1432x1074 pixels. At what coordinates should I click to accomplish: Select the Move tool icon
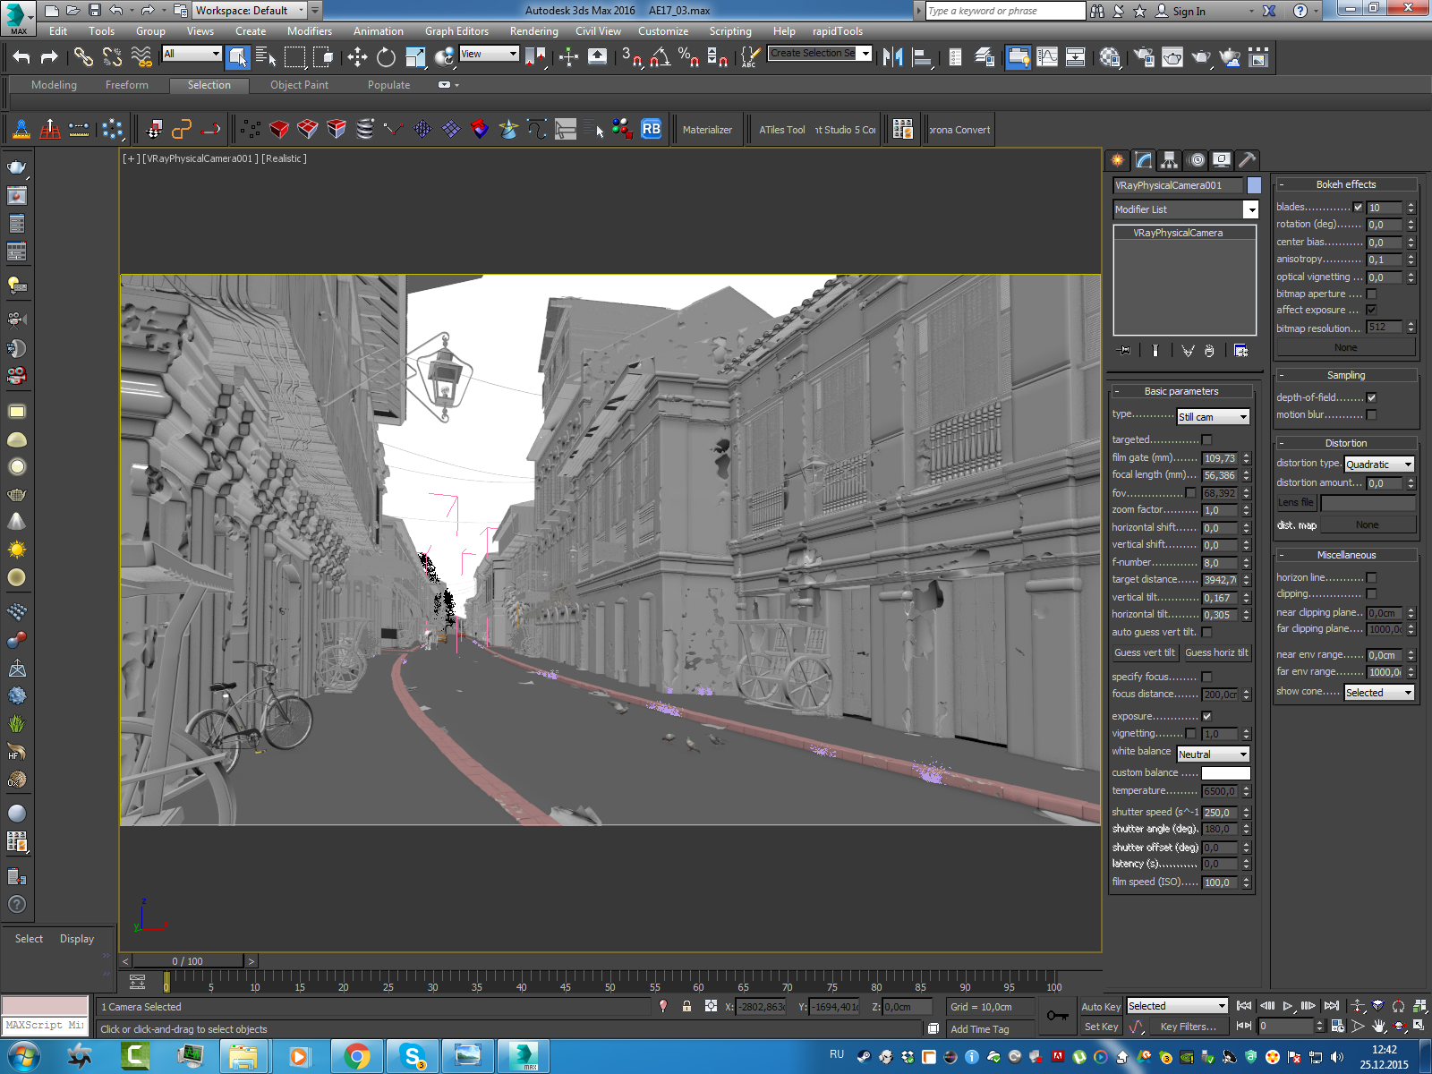tap(357, 57)
